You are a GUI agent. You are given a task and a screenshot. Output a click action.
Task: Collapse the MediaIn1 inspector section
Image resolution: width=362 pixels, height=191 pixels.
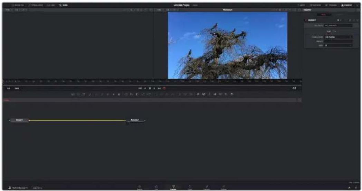pos(306,20)
